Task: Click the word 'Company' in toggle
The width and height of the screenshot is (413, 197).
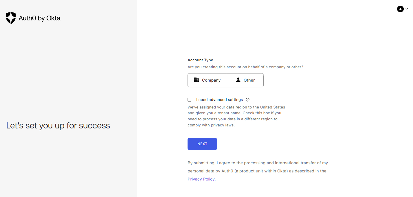Action: point(211,80)
